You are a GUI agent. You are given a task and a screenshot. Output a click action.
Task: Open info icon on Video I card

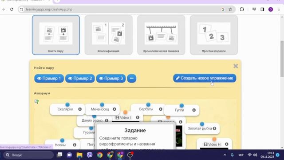click(x=138, y=117)
